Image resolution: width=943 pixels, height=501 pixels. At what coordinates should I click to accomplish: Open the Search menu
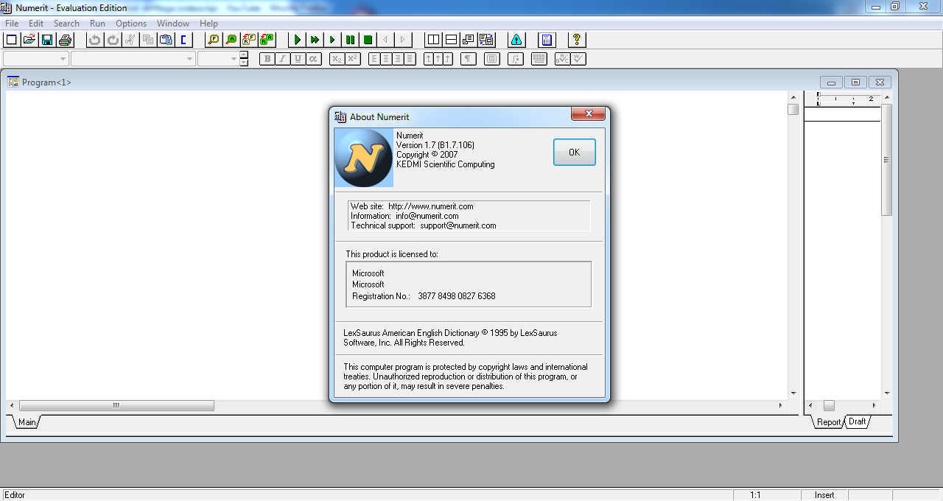[66, 24]
